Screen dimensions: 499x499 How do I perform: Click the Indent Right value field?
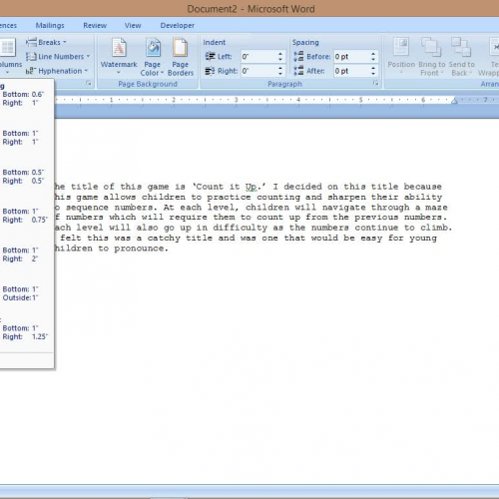click(x=258, y=71)
